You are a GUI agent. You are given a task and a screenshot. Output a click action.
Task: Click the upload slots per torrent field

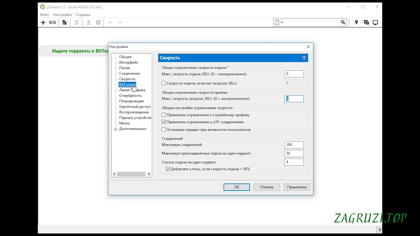pos(294,162)
